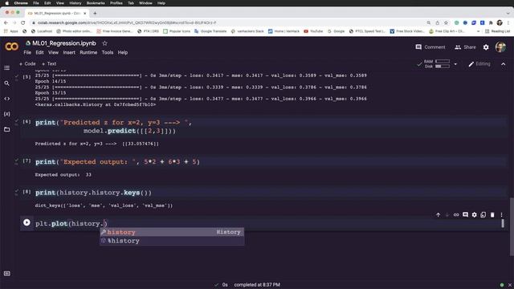Move the cell up with the arrow icon

(438, 215)
